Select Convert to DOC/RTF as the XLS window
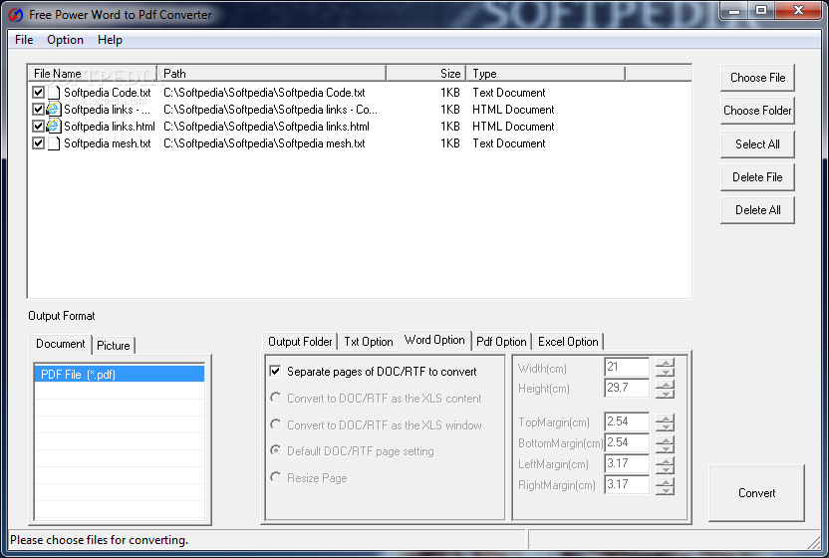 pyautogui.click(x=275, y=424)
